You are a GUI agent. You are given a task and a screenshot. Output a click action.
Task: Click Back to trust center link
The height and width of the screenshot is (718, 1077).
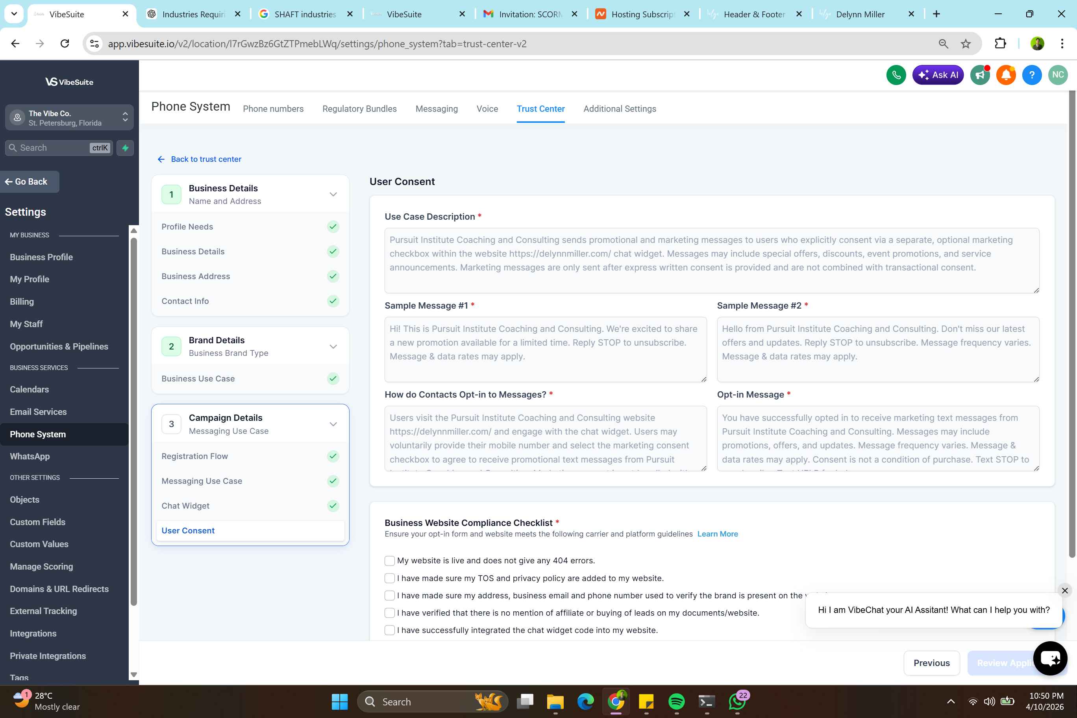199,159
